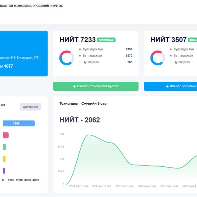Click the 1077 figure in the blue card

pyautogui.click(x=9, y=66)
